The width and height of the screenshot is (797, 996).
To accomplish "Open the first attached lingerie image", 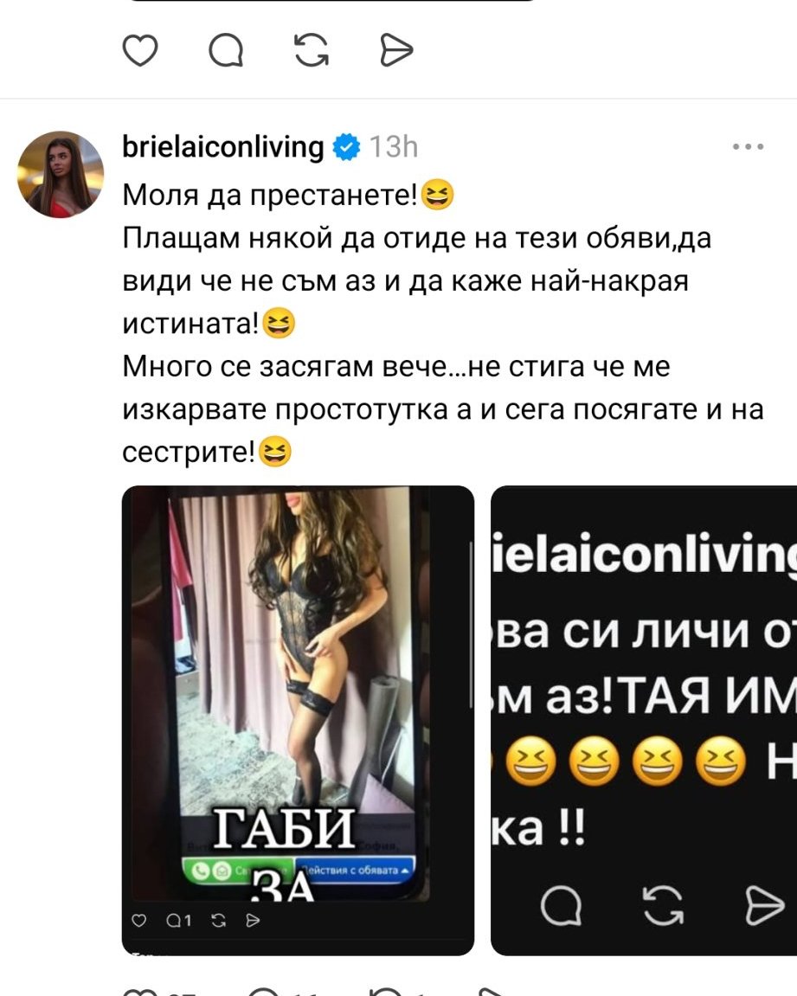I will (298, 720).
